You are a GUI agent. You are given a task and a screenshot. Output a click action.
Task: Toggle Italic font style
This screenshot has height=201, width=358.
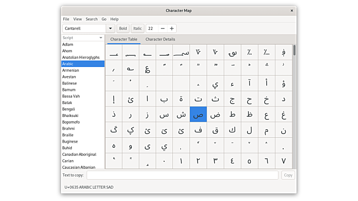138,29
